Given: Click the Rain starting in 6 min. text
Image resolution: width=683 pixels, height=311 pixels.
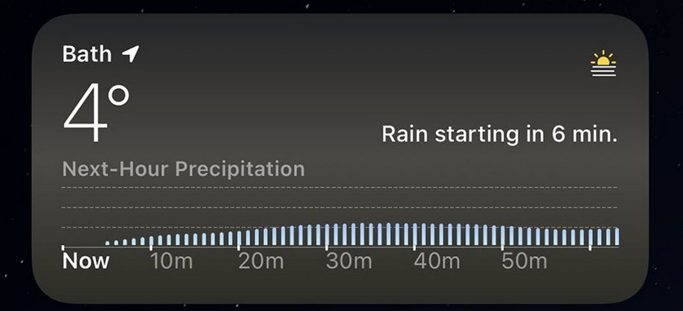Looking at the screenshot, I should (x=499, y=134).
